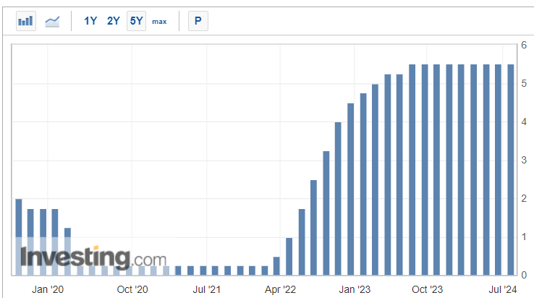Click the y-axis value 3
This screenshot has height=298, width=534.
524,160
